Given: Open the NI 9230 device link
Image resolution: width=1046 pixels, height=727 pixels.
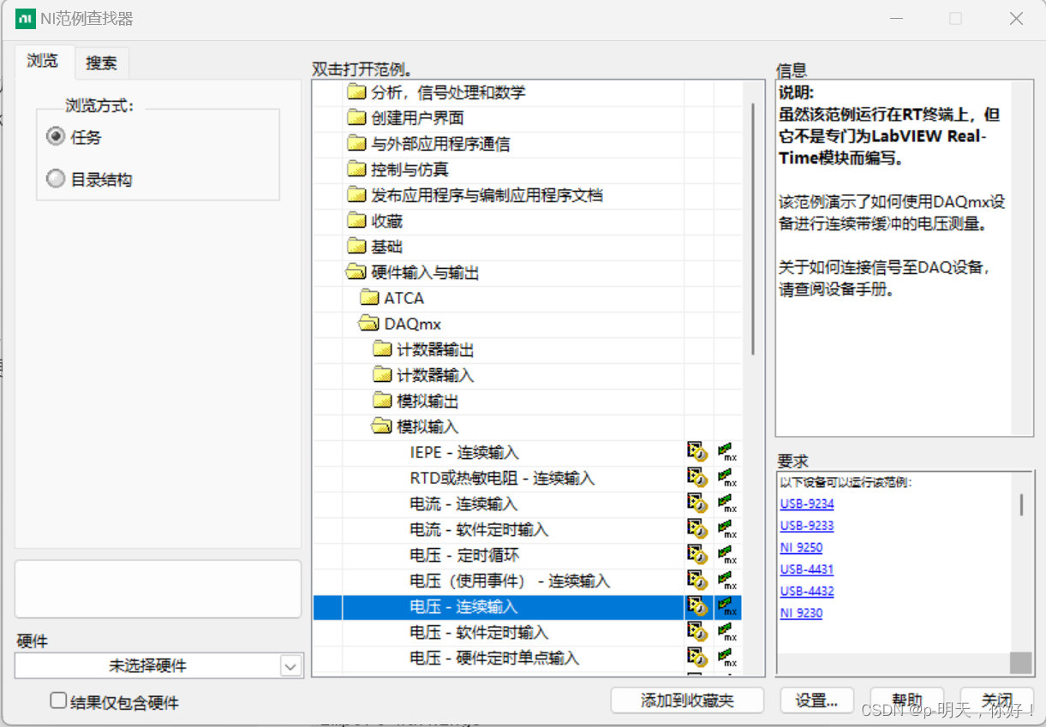Looking at the screenshot, I should click(x=801, y=613).
